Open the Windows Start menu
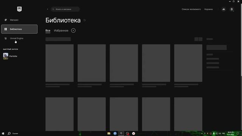Image resolution: width=242 pixels, height=136 pixels. (3, 133)
